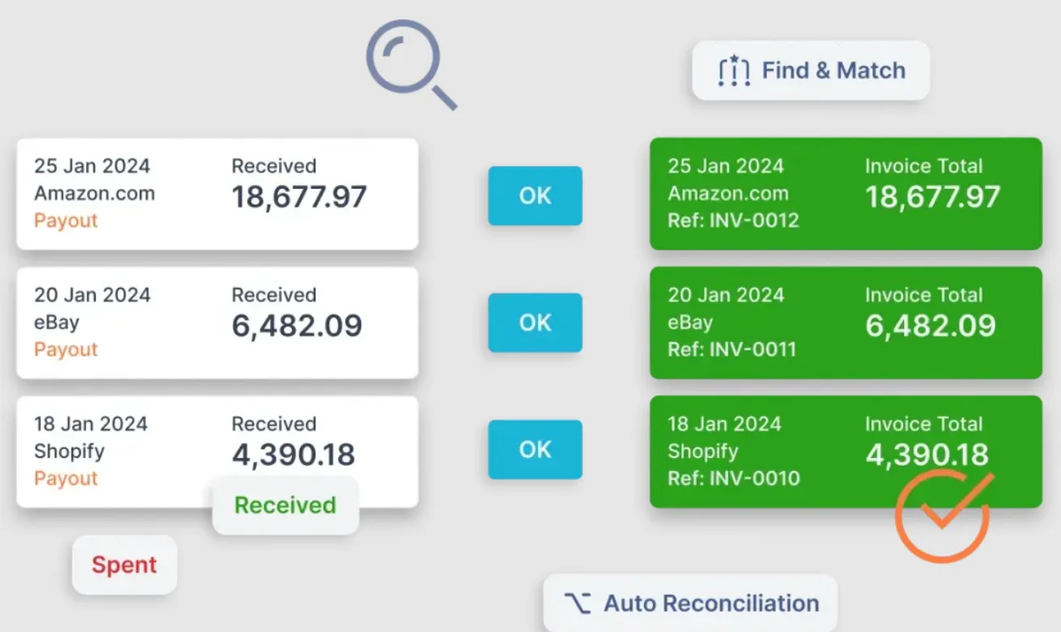This screenshot has height=632, width=1061.
Task: Click the Payout label under Amazon.com
Action: (x=66, y=221)
